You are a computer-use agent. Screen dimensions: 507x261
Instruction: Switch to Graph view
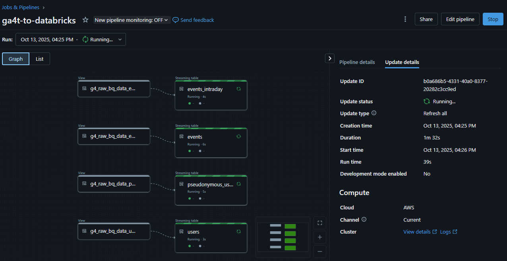coord(16,59)
